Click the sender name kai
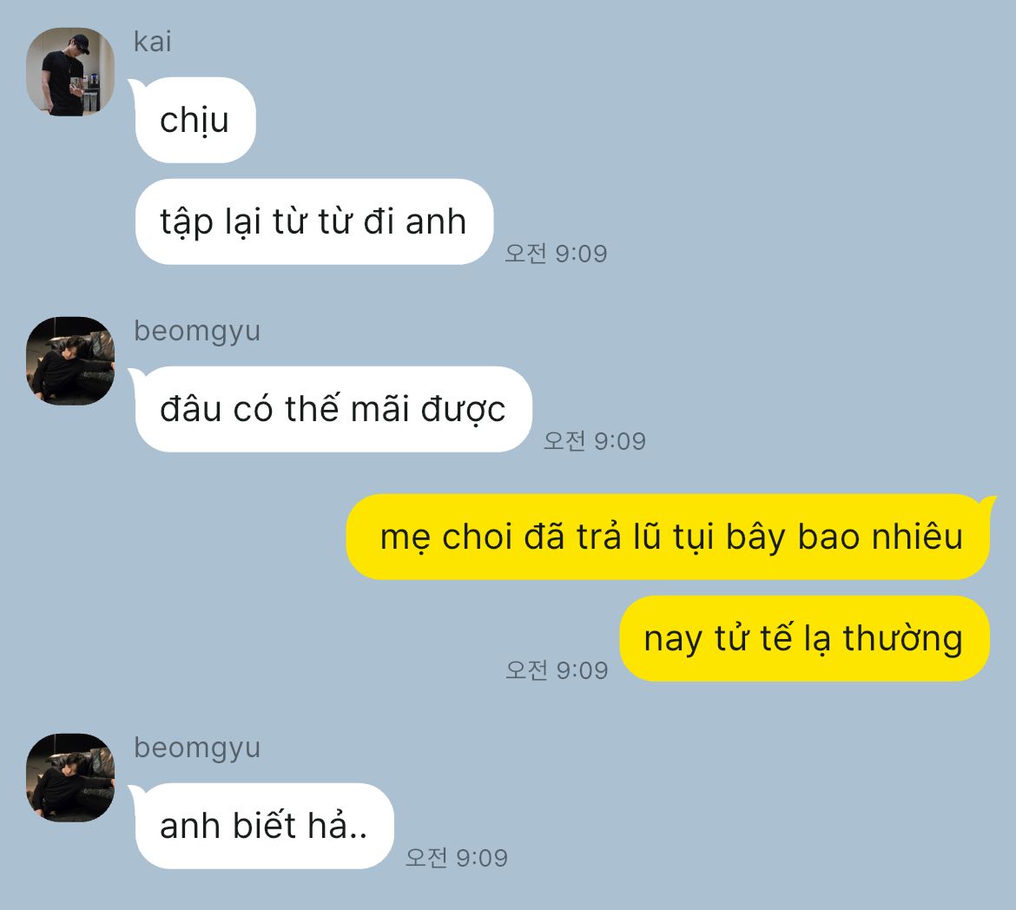Screen dimensions: 1016x910 tap(152, 42)
